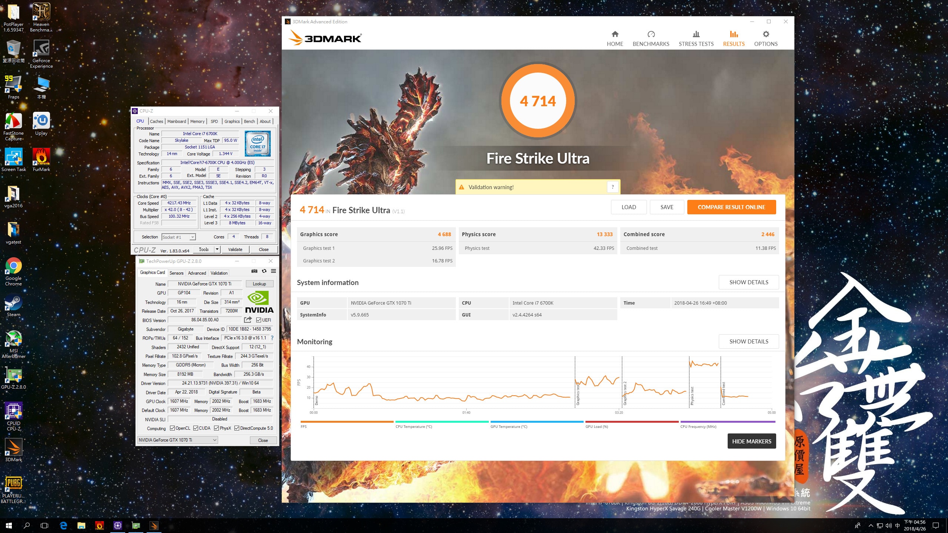Click the CPU-Z Tools button
The height and width of the screenshot is (533, 948).
point(204,249)
